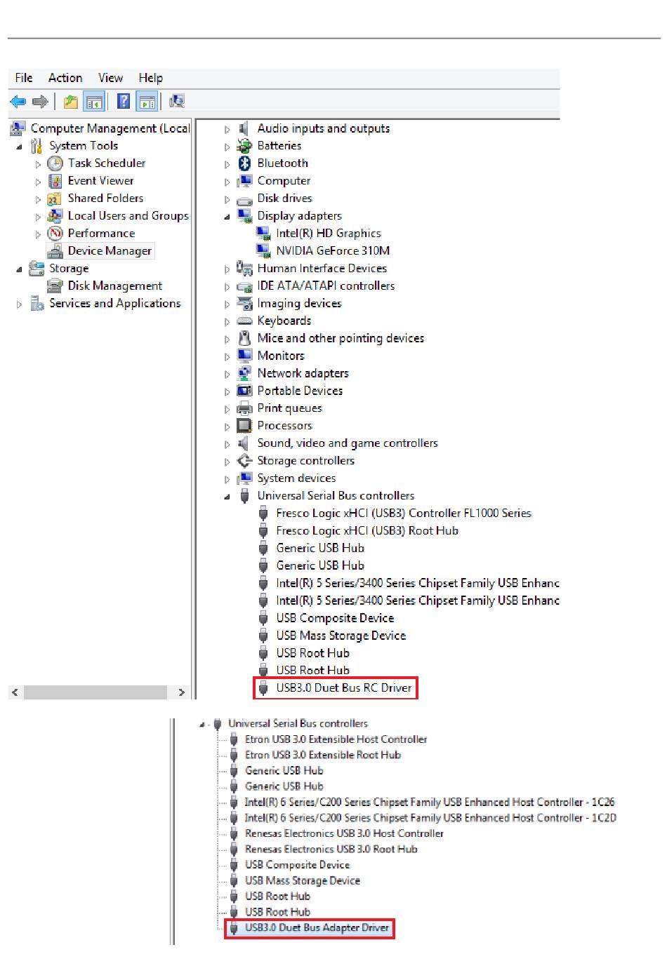667x973 pixels.
Task: Click the Imaging devices camera icon
Action: pos(244,304)
